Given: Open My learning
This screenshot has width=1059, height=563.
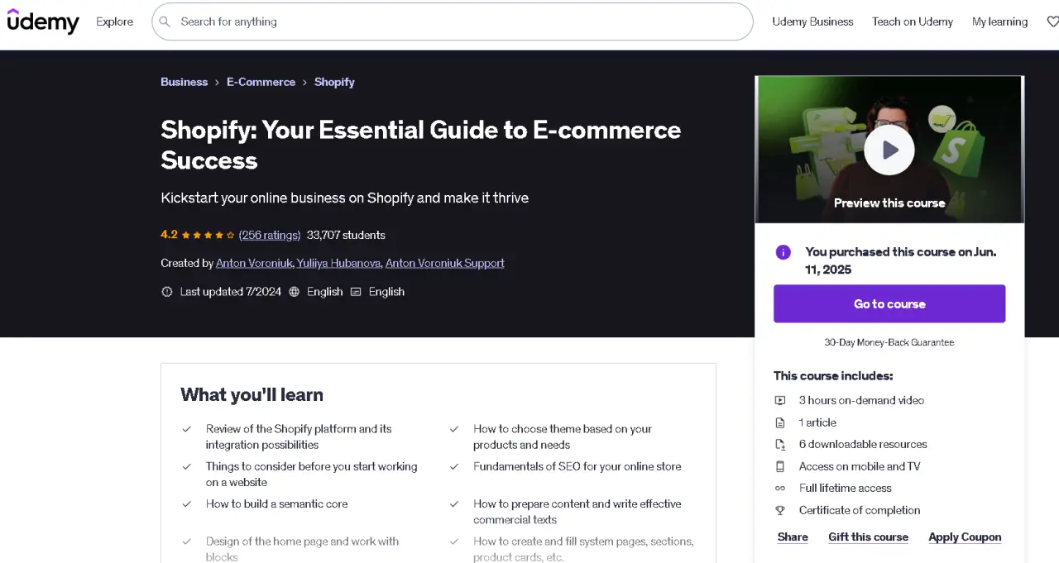Looking at the screenshot, I should (999, 21).
